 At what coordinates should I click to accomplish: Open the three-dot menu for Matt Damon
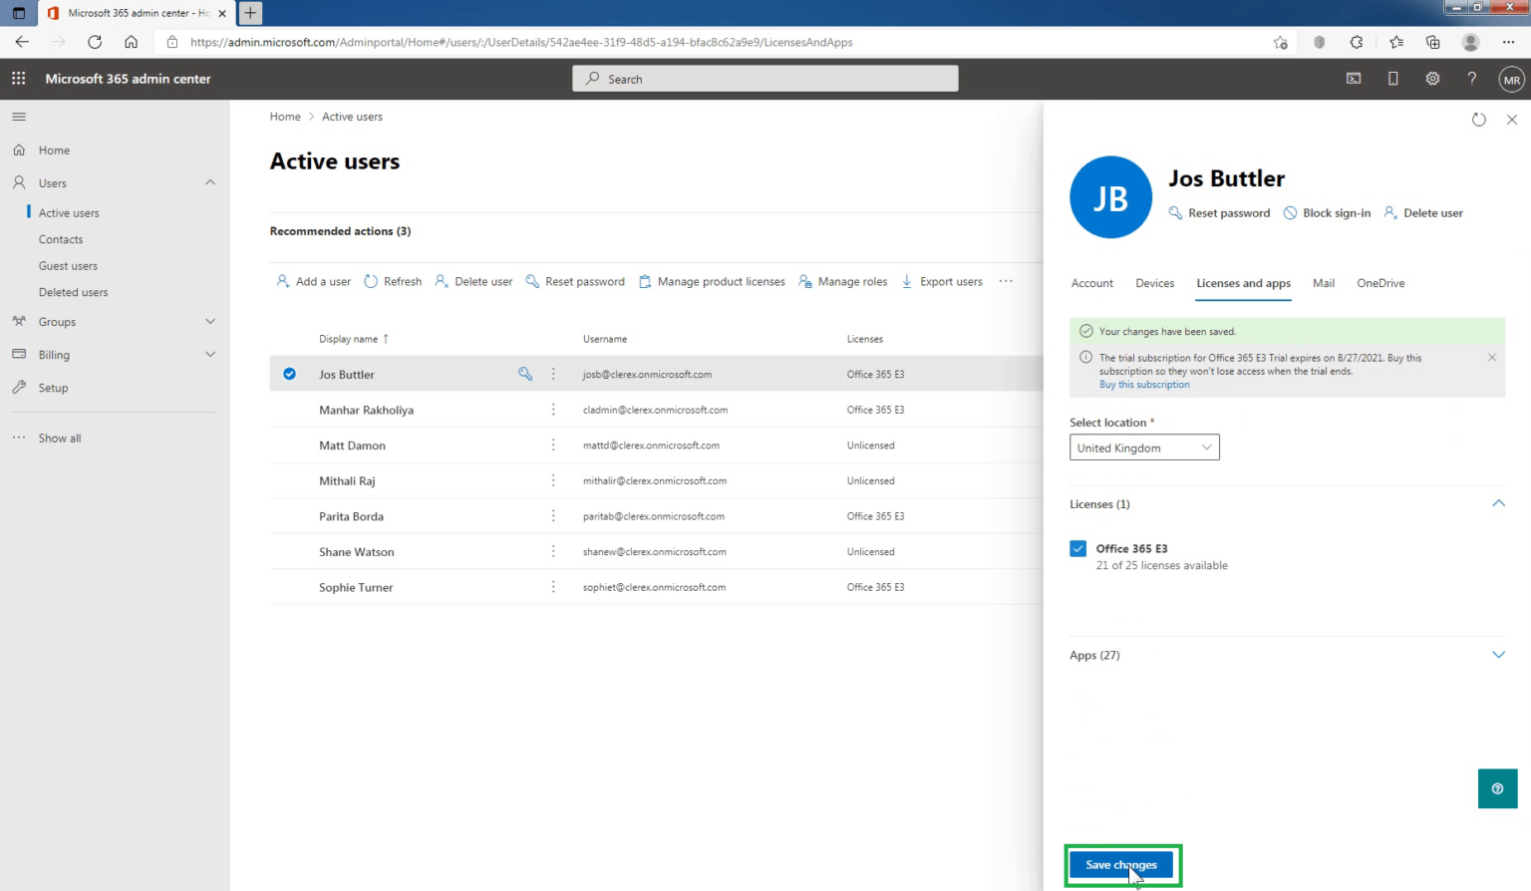[x=553, y=445]
